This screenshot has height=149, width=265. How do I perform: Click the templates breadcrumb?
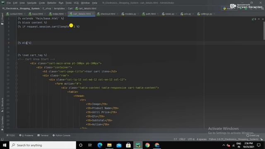(x=59, y=8)
